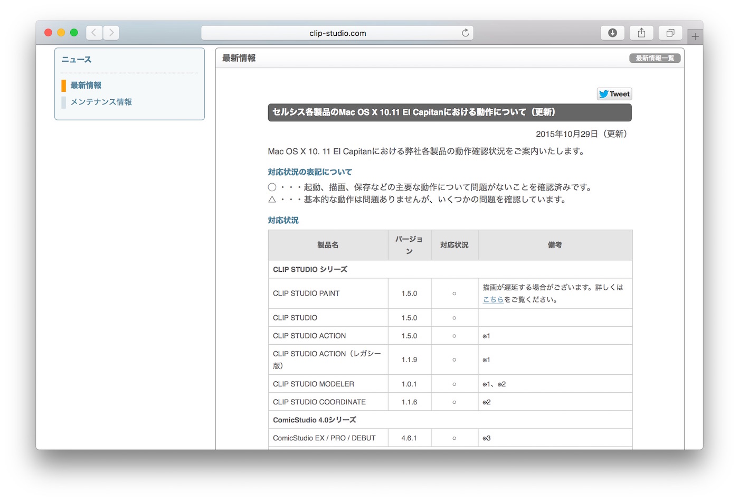Click the CLIP STUDIO COORDINATE cell

click(328, 402)
